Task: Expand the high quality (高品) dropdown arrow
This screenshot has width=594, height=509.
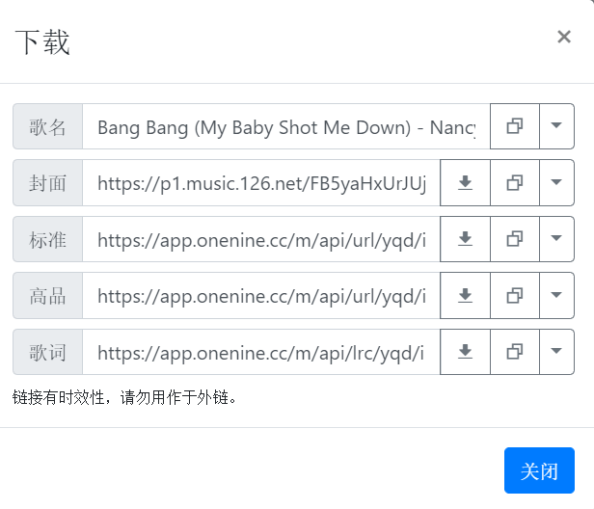Action: tap(556, 295)
